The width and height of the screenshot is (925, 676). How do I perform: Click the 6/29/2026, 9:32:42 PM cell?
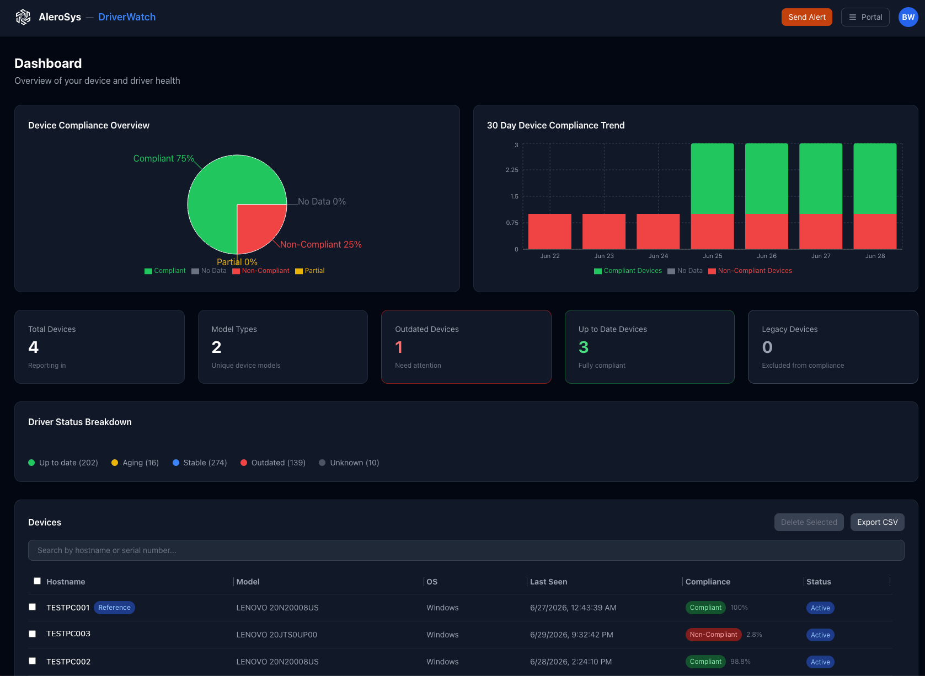click(571, 635)
